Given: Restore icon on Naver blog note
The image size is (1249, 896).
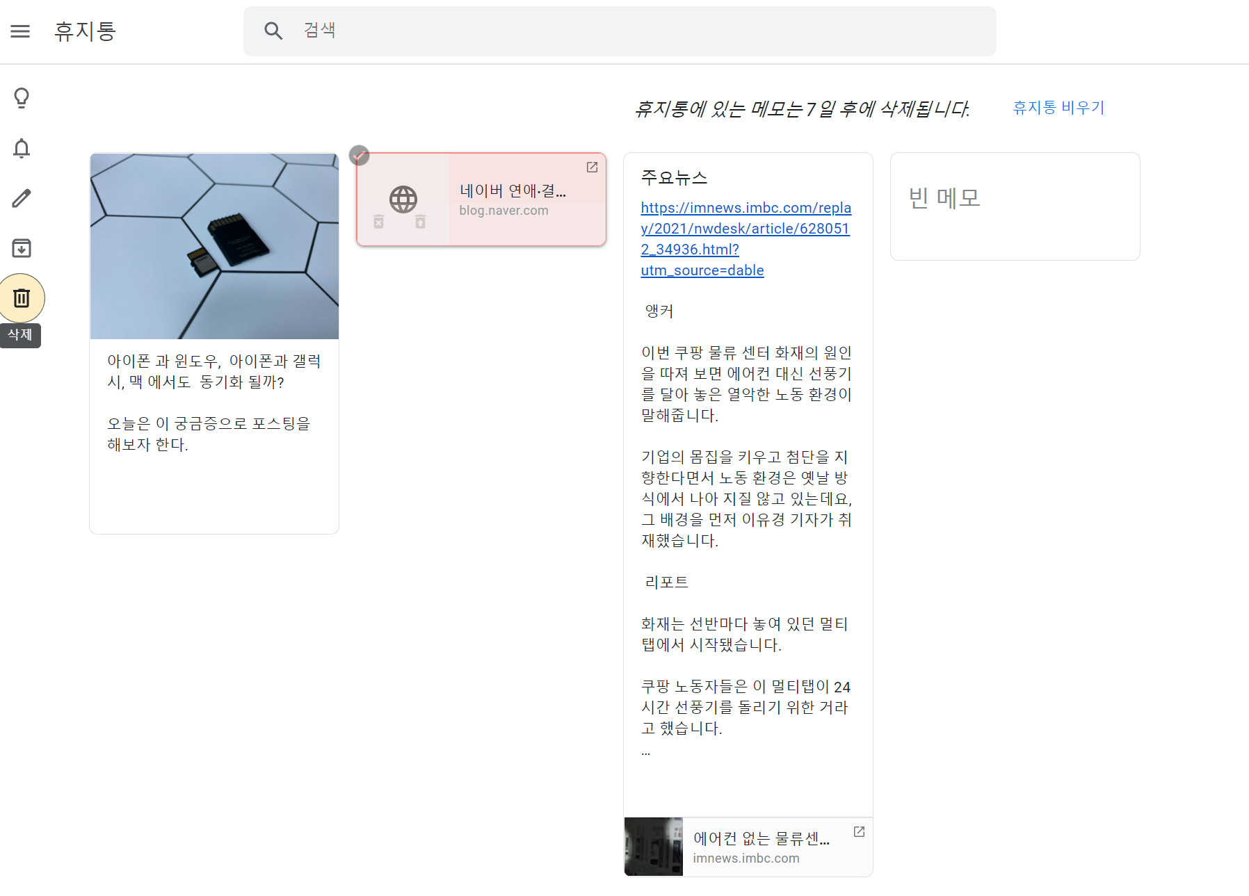Looking at the screenshot, I should point(420,222).
